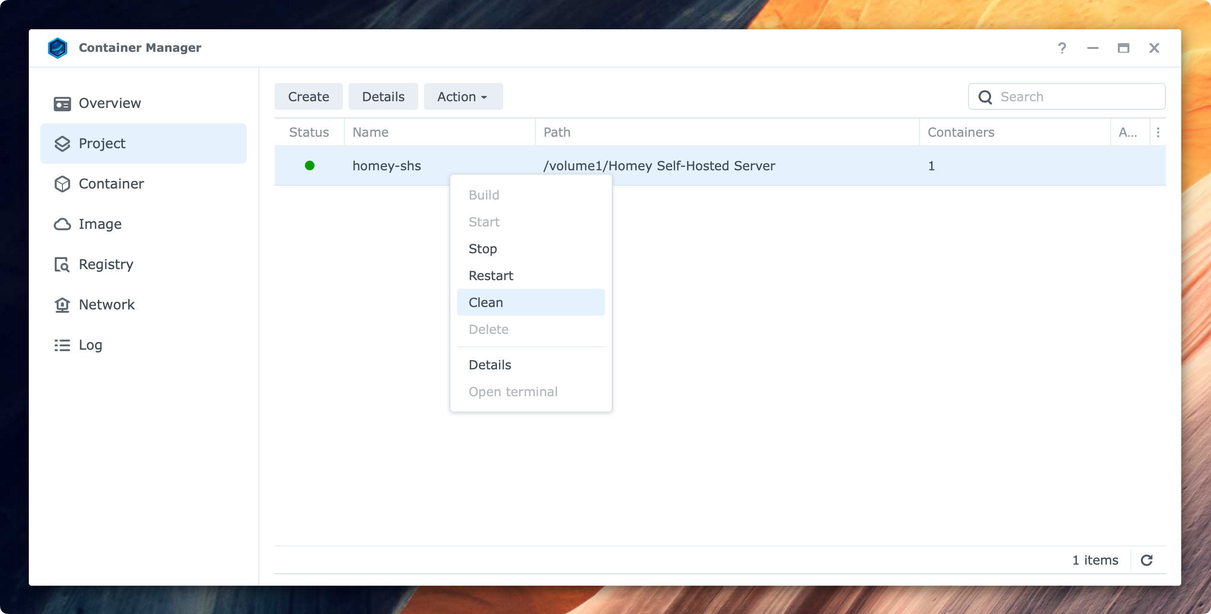Image resolution: width=1211 pixels, height=614 pixels.
Task: Select the homey-shs project row
Action: pos(386,166)
